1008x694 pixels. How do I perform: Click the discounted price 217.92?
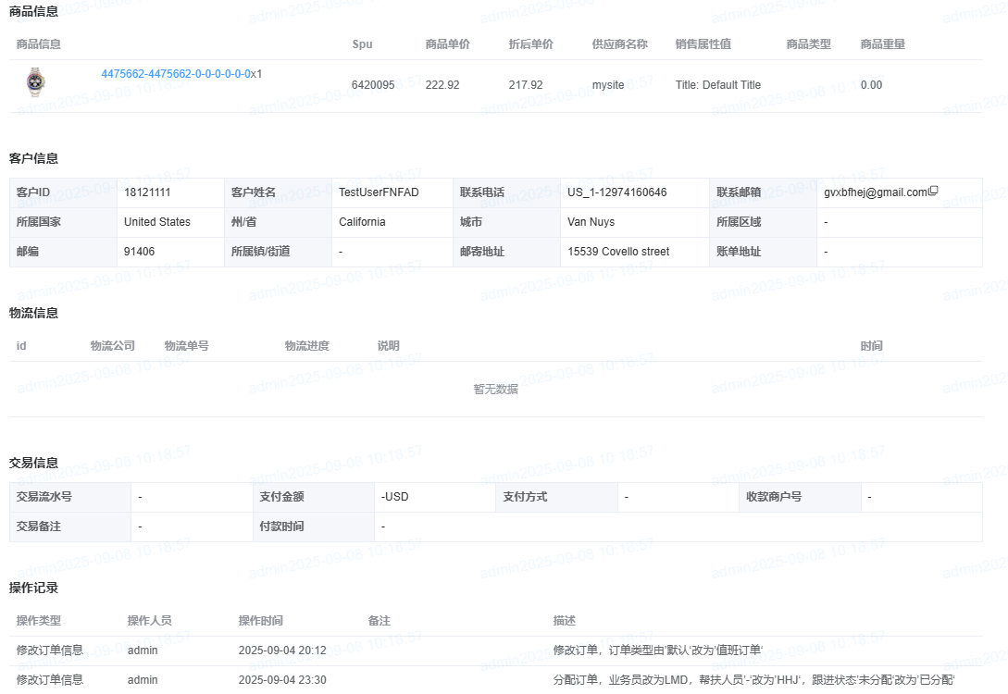526,85
